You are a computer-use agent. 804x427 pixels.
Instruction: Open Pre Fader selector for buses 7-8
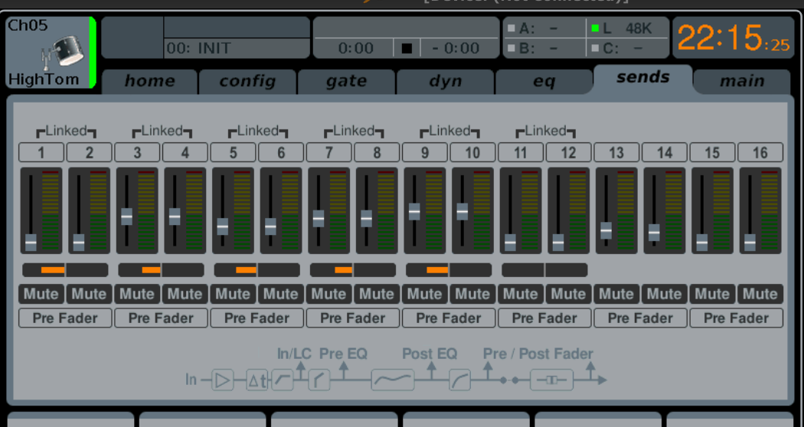353,318
